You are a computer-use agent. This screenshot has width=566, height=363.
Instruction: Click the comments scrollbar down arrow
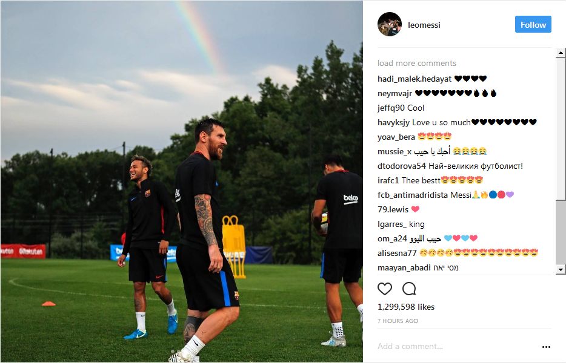pos(560,269)
